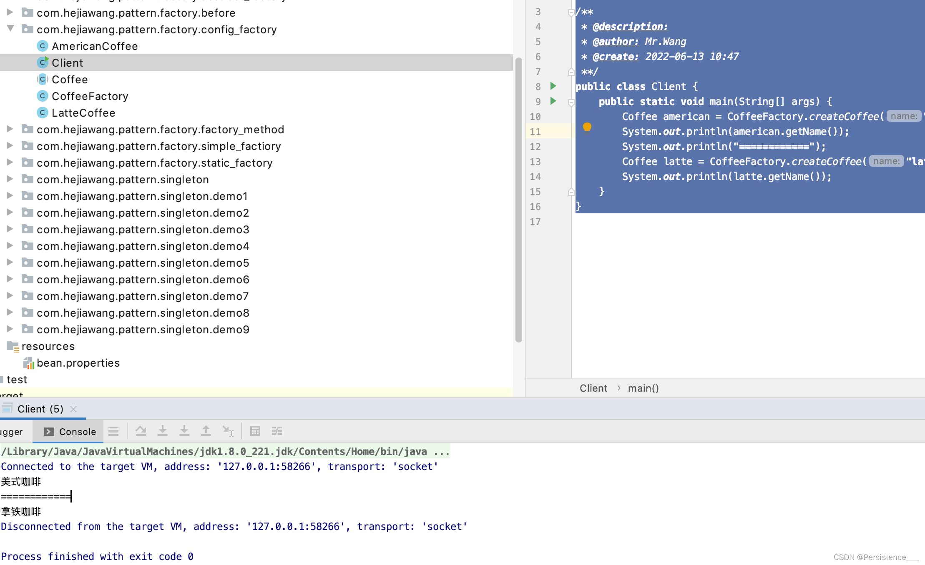This screenshot has width=925, height=565.
Task: Click line number 17 in the gutter
Action: coord(535,222)
